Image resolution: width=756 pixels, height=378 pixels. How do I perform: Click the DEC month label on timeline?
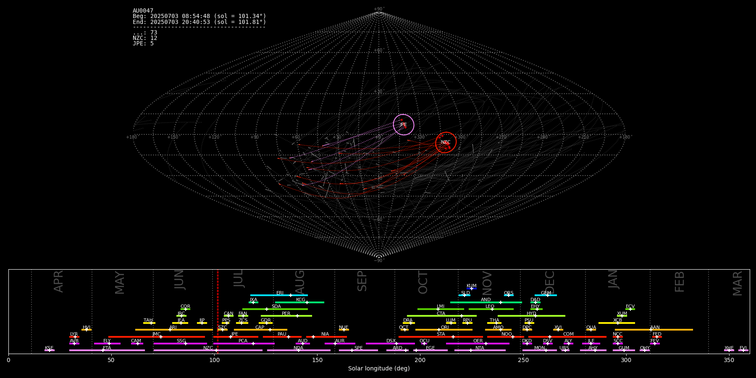click(550, 283)
